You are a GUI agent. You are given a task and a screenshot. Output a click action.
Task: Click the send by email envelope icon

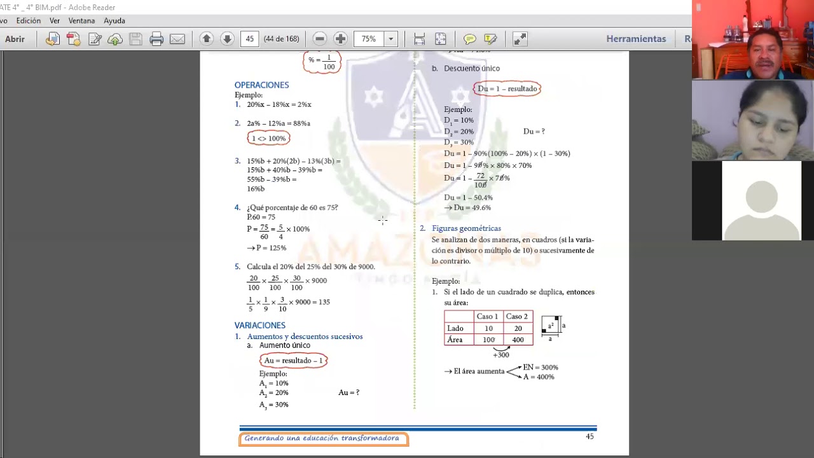[x=177, y=39]
